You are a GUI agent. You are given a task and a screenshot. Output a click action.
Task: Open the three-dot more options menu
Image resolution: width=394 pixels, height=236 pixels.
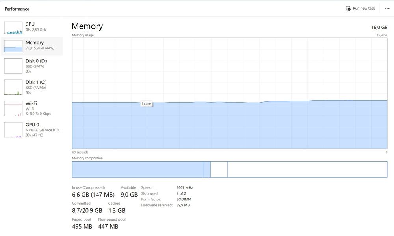(x=387, y=8)
